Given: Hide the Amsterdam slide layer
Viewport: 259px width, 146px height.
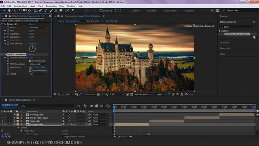Looking at the screenshot, I should point(2,118).
